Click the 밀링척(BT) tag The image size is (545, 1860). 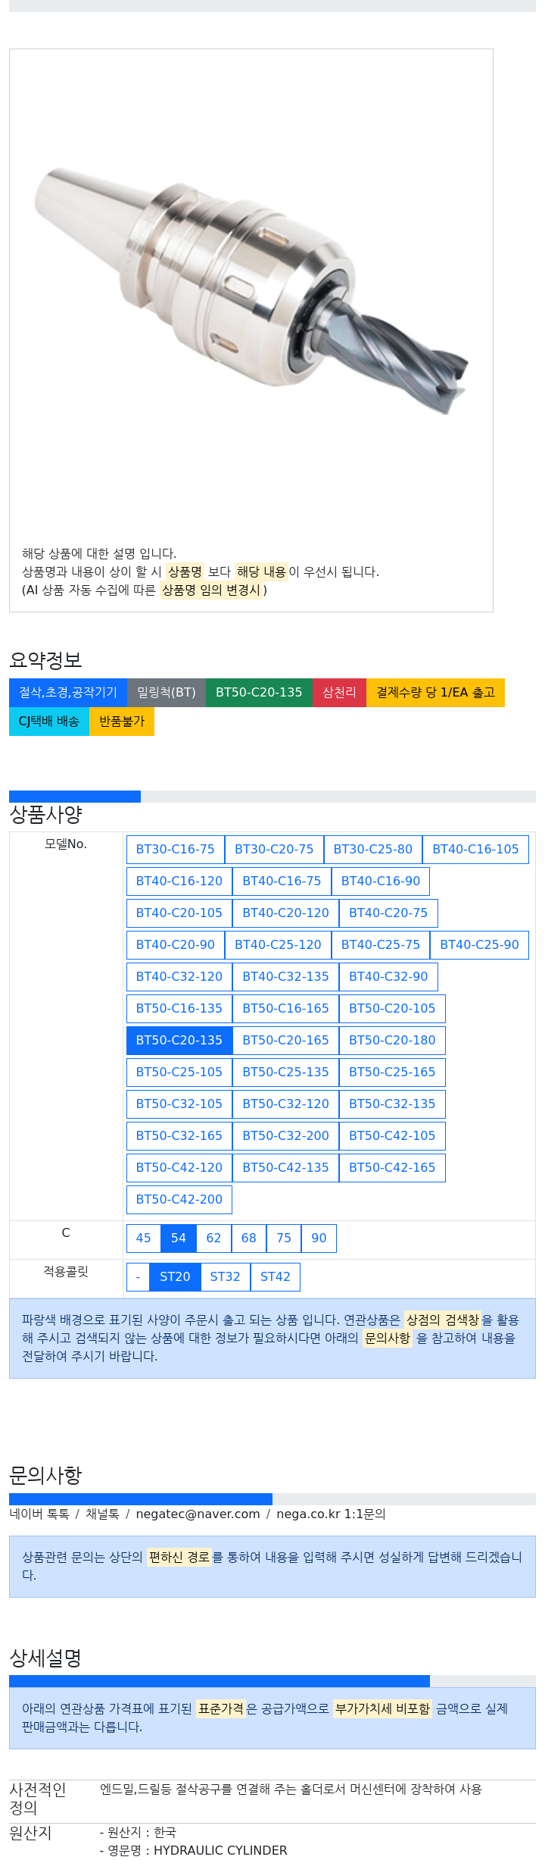(x=167, y=692)
